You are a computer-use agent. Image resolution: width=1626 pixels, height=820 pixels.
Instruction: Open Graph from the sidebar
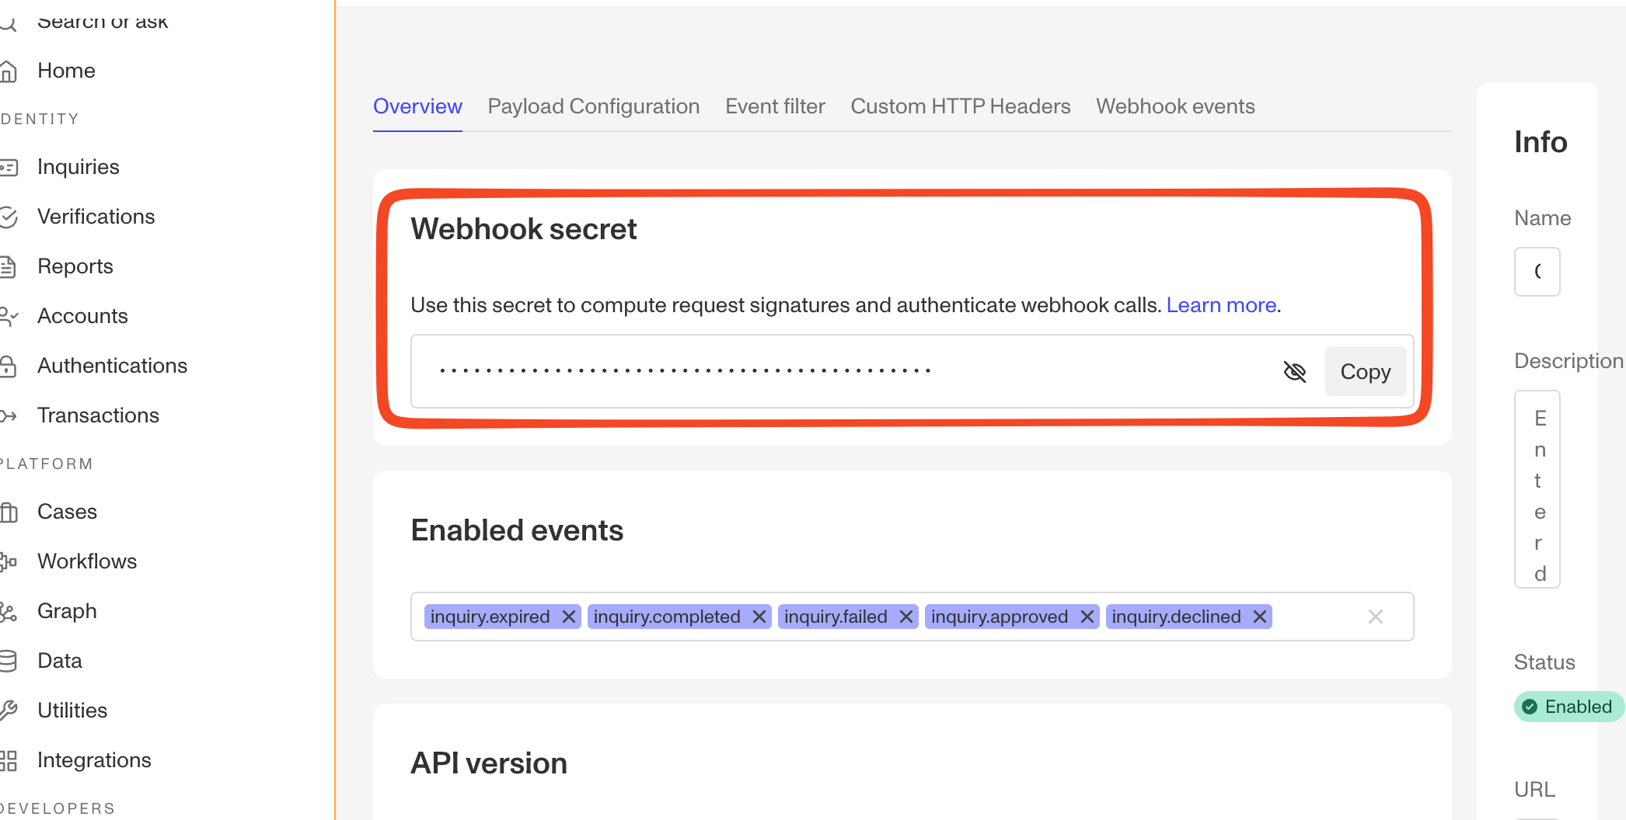[x=67, y=611]
